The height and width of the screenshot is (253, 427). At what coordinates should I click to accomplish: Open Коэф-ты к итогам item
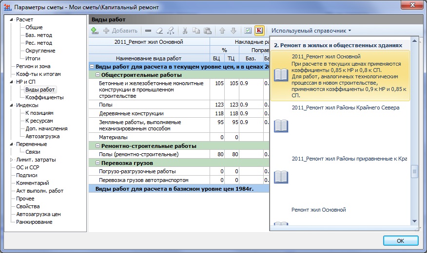[39, 74]
